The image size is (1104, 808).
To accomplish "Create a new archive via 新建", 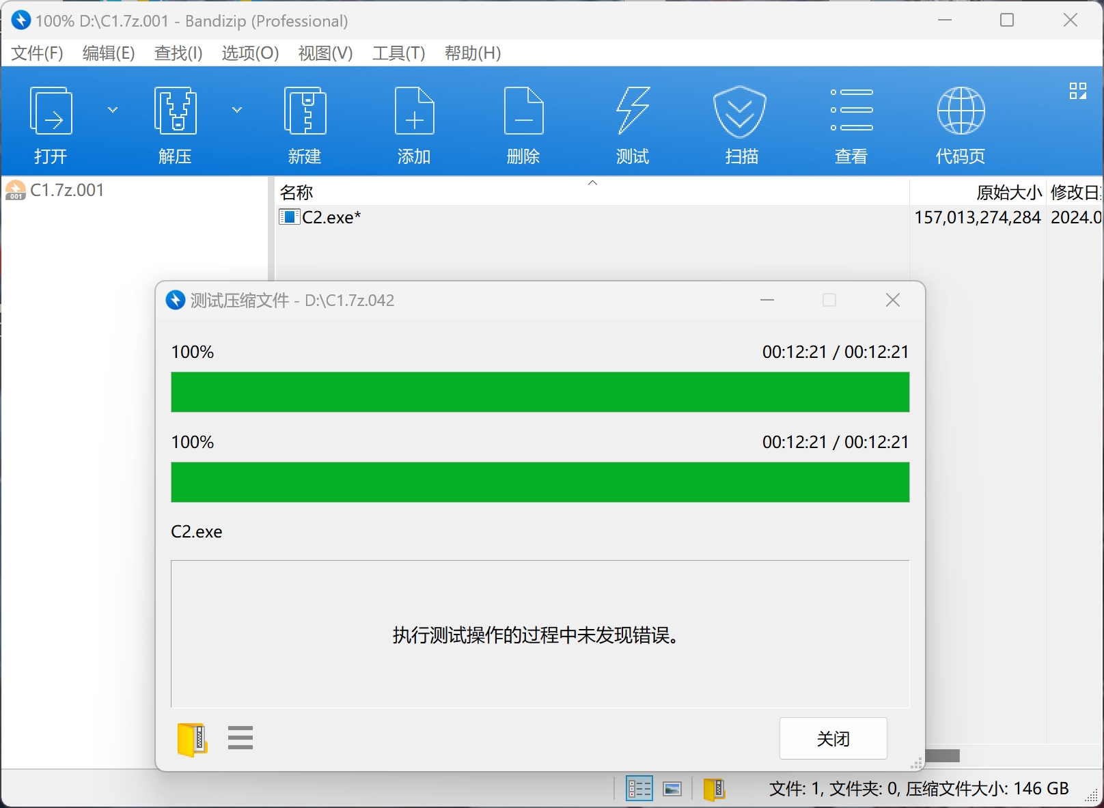I will 305,123.
